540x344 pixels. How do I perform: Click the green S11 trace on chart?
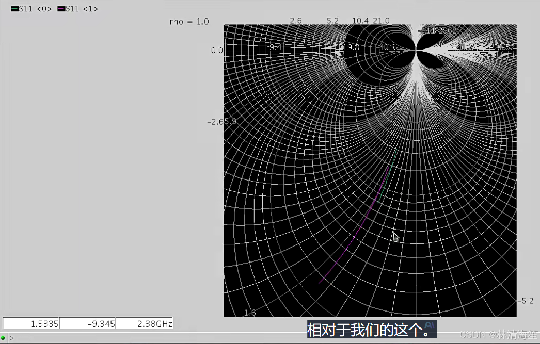tap(388, 176)
